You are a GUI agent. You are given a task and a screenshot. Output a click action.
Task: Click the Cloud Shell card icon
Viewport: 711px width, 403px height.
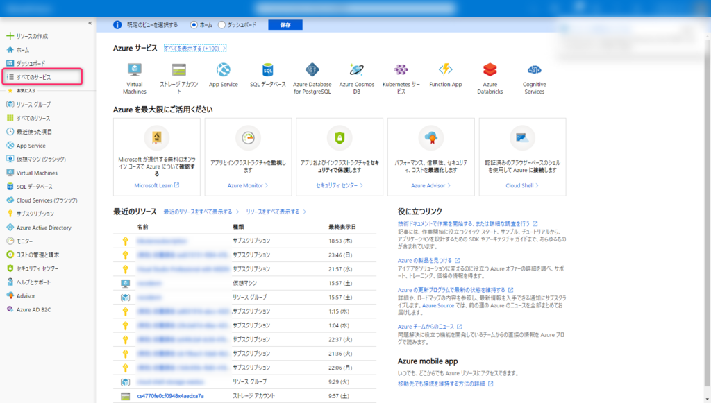pos(522,137)
